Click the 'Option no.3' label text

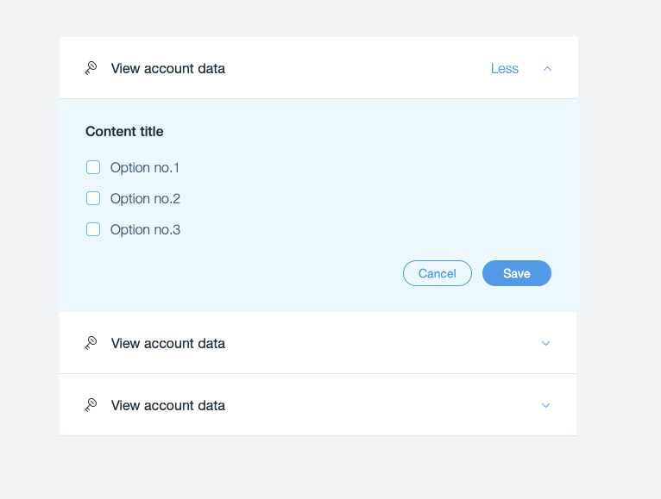(x=145, y=229)
